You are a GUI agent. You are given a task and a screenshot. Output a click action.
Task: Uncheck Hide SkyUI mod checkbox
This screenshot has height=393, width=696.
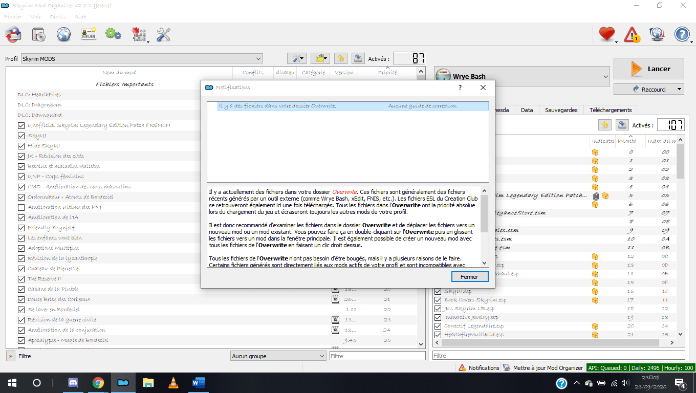21,146
